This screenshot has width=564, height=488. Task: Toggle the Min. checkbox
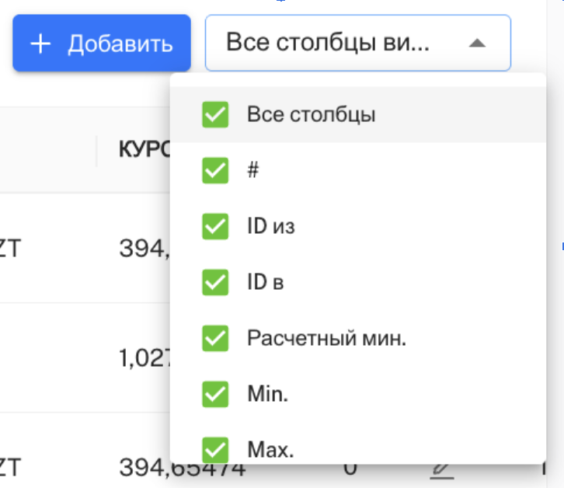pos(215,394)
